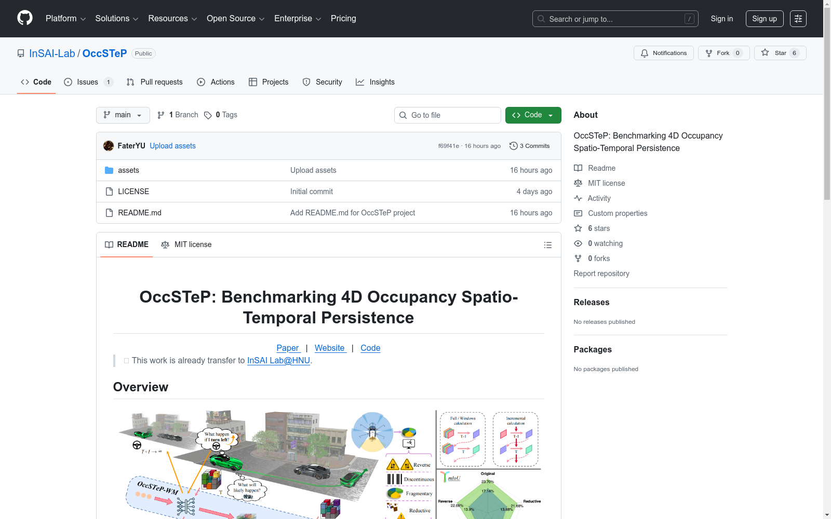The image size is (831, 519).
Task: Click the Report repository link
Action: [601, 274]
